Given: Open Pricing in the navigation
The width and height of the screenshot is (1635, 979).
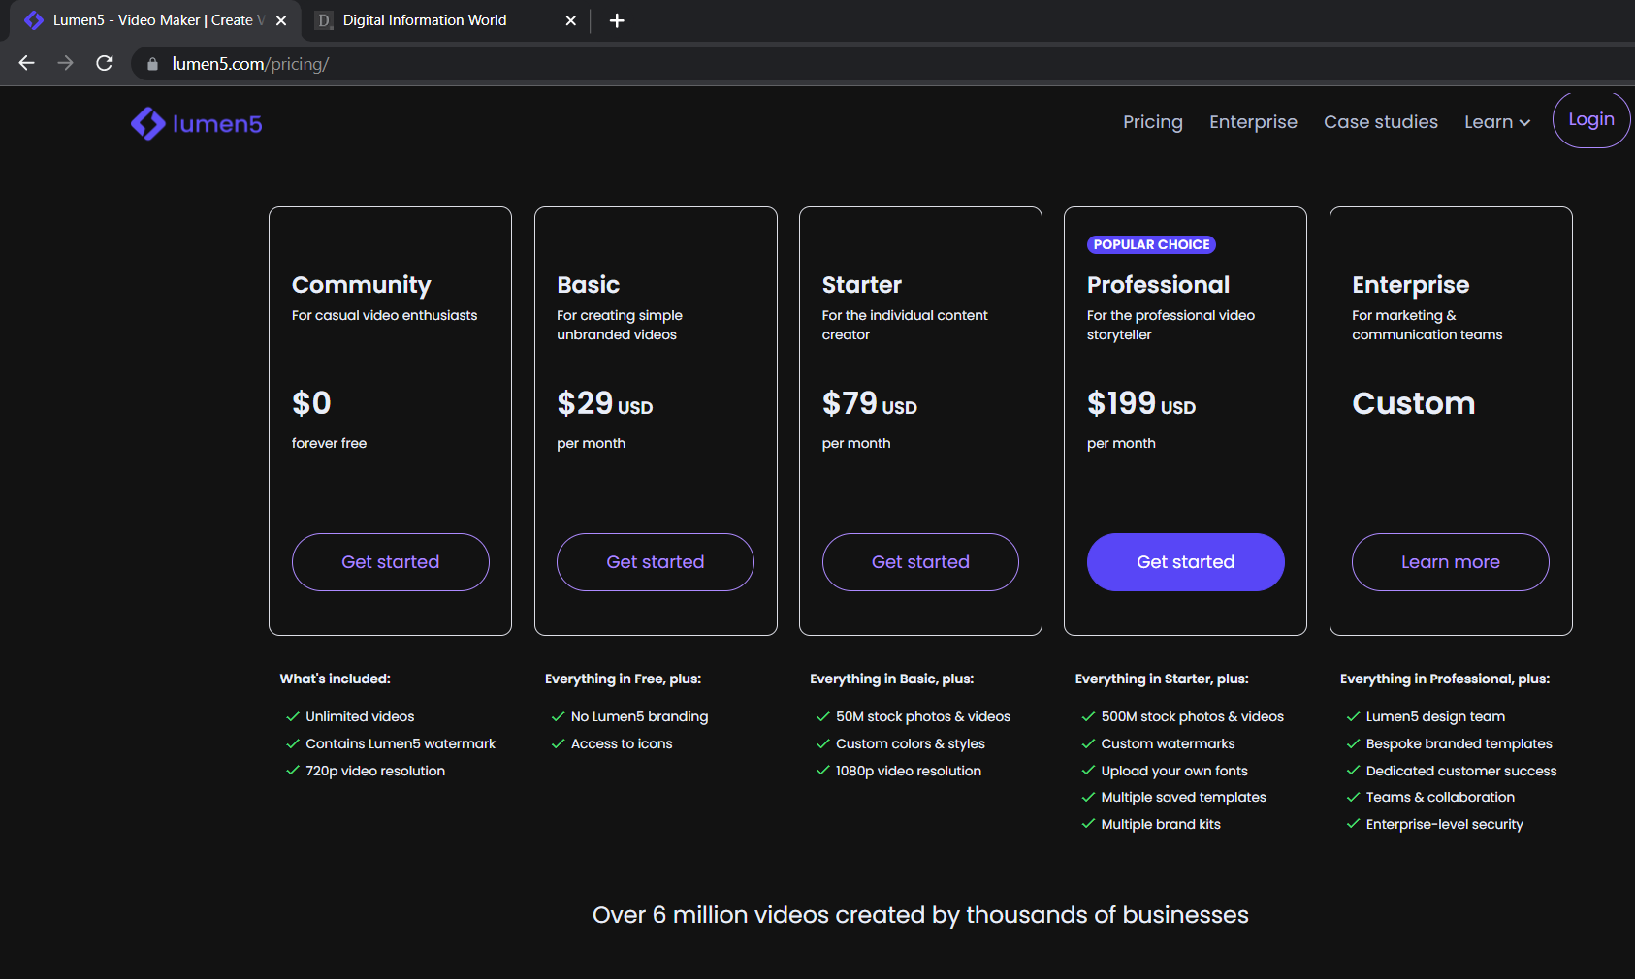Looking at the screenshot, I should pyautogui.click(x=1153, y=122).
